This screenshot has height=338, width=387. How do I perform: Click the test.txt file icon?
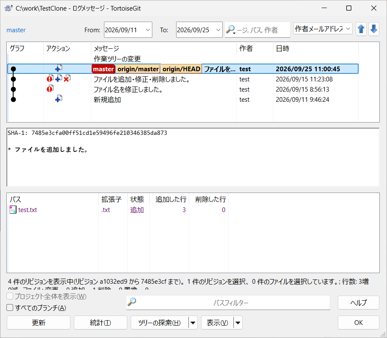pos(13,210)
